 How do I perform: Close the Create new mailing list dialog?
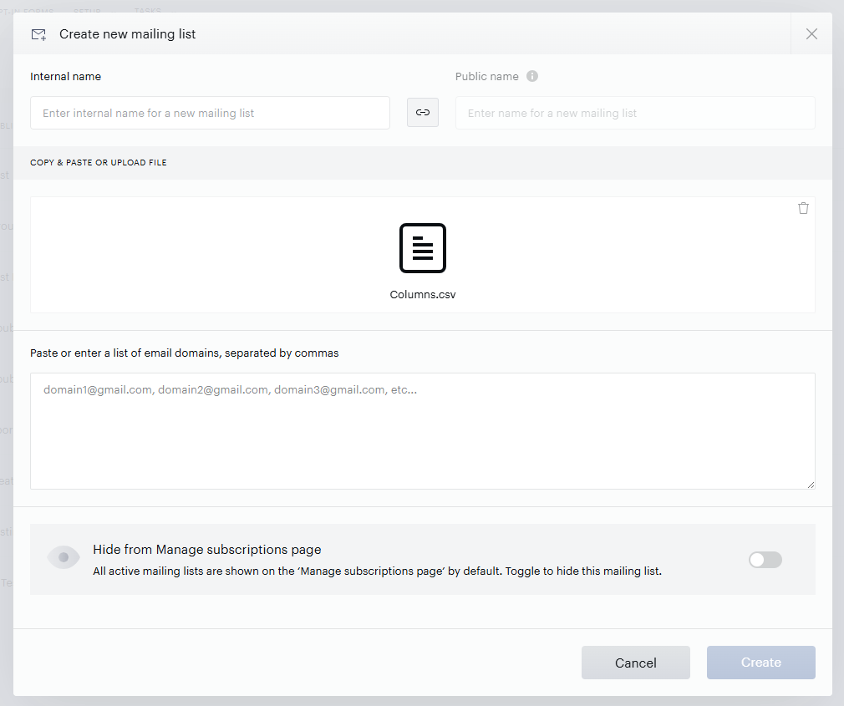[x=811, y=34]
